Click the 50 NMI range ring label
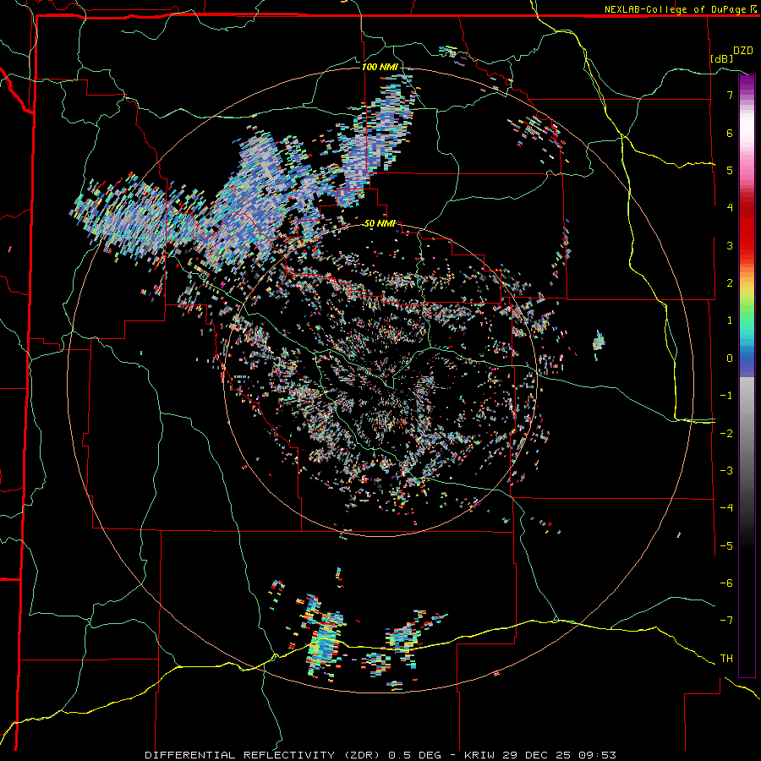The image size is (761, 761). 380,223
